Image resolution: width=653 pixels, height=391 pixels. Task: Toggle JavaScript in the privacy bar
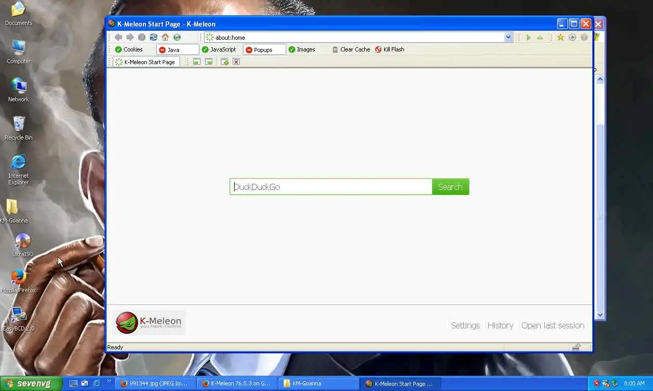pyautogui.click(x=219, y=49)
